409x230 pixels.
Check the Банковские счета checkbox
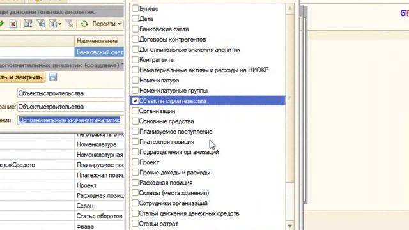pos(135,29)
